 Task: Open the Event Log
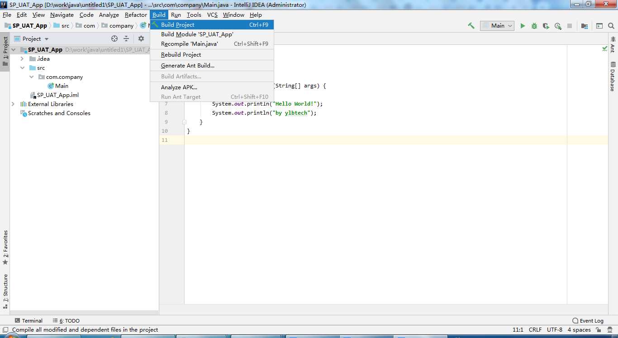pos(588,320)
